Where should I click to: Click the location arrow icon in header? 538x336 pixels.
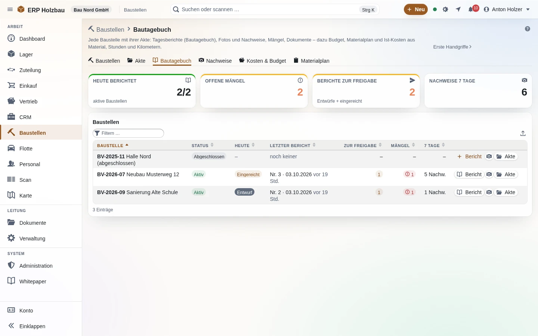point(458,9)
